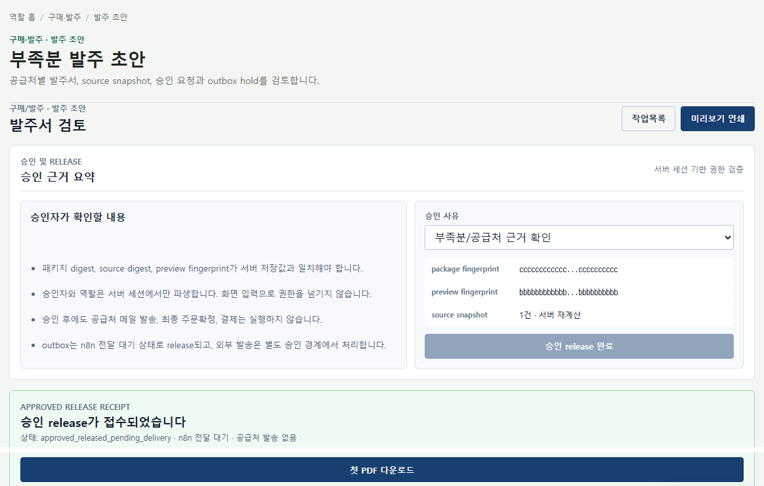Click the 승인 근거 요약 heading

click(58, 176)
